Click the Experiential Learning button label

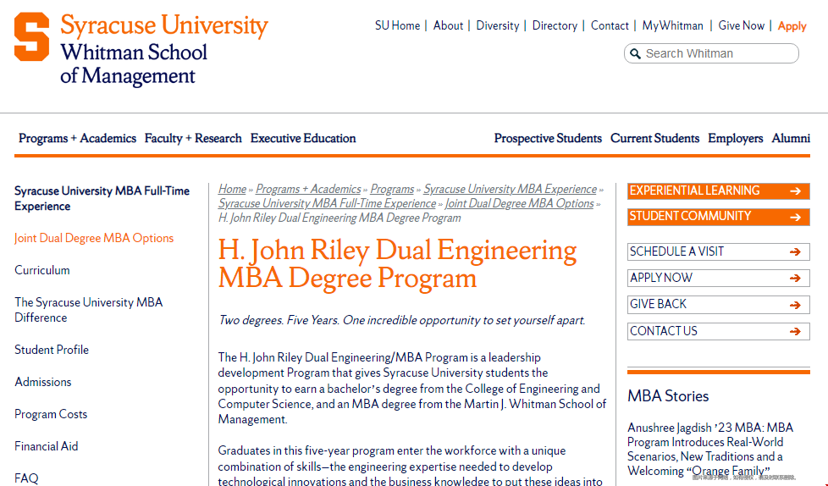[694, 191]
